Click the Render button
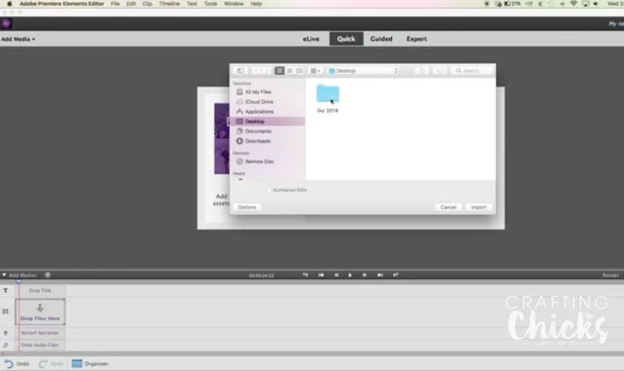This screenshot has height=371, width=624. coord(610,276)
